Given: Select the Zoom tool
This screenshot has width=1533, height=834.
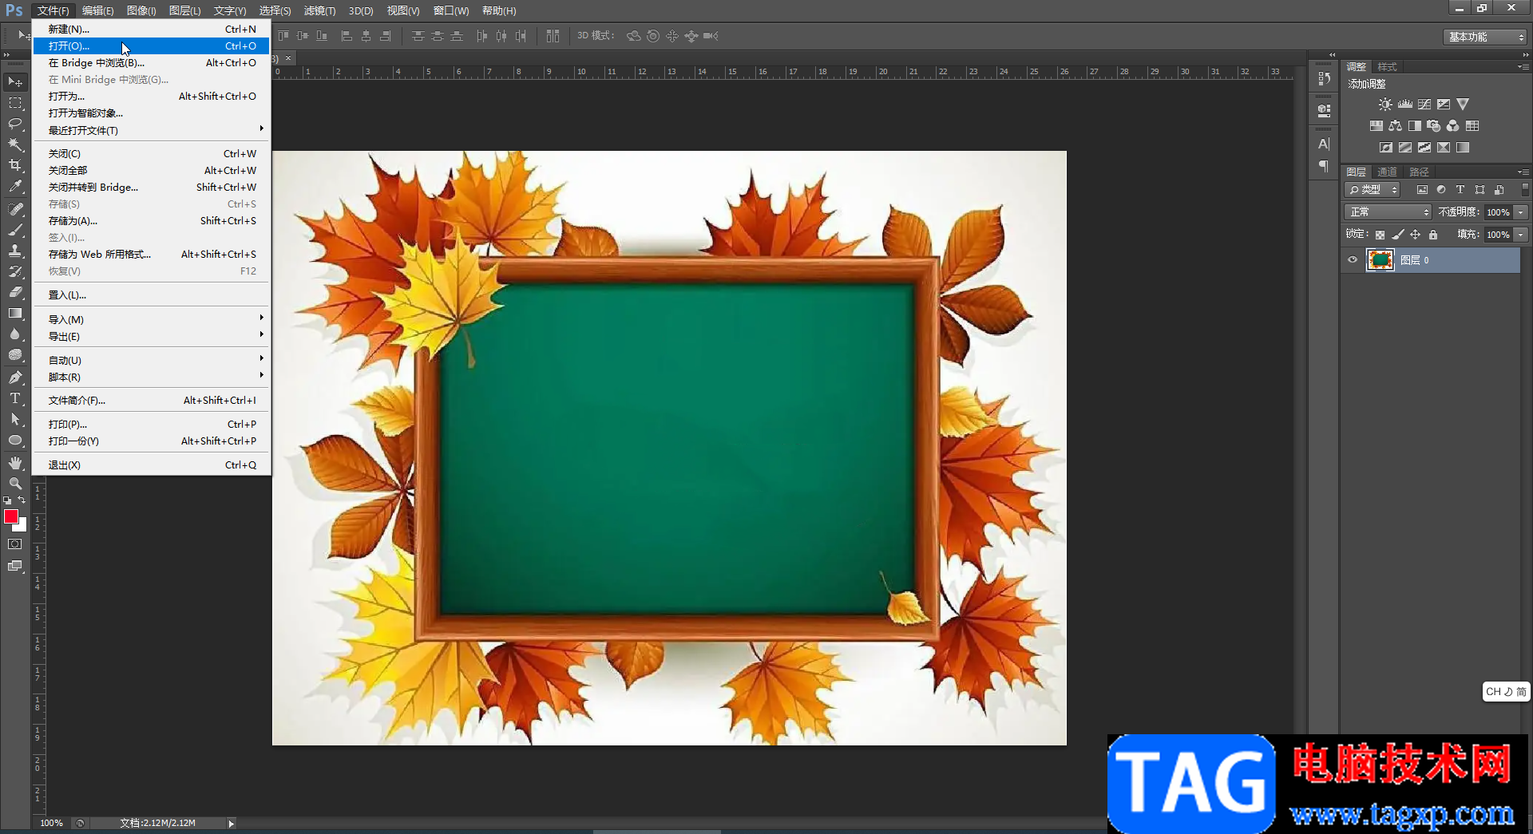Looking at the screenshot, I should pos(15,483).
